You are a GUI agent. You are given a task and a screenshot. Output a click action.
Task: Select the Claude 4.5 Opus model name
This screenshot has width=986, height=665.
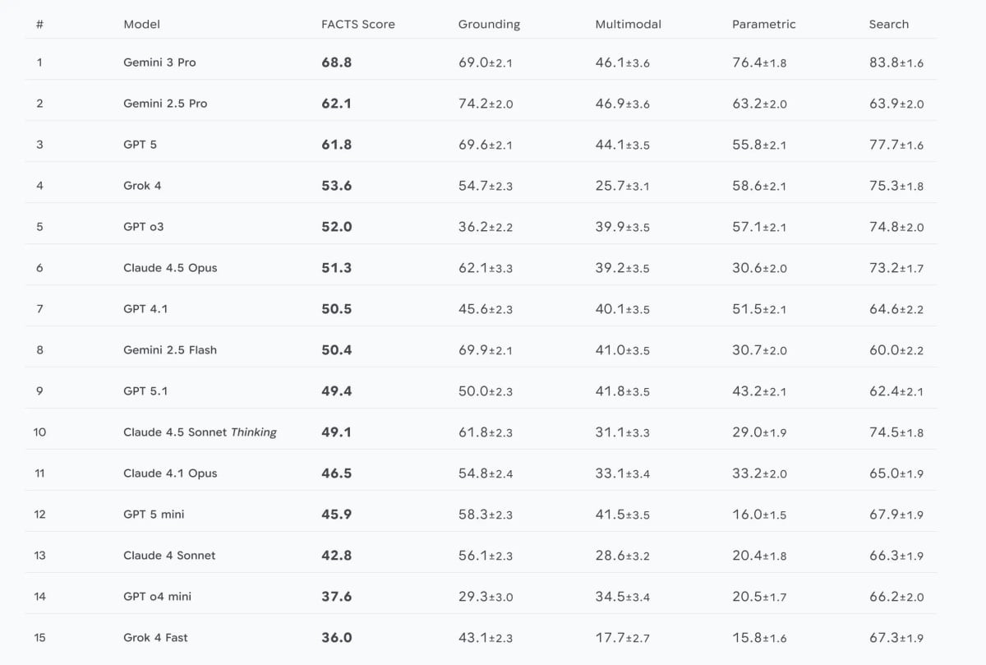point(170,268)
